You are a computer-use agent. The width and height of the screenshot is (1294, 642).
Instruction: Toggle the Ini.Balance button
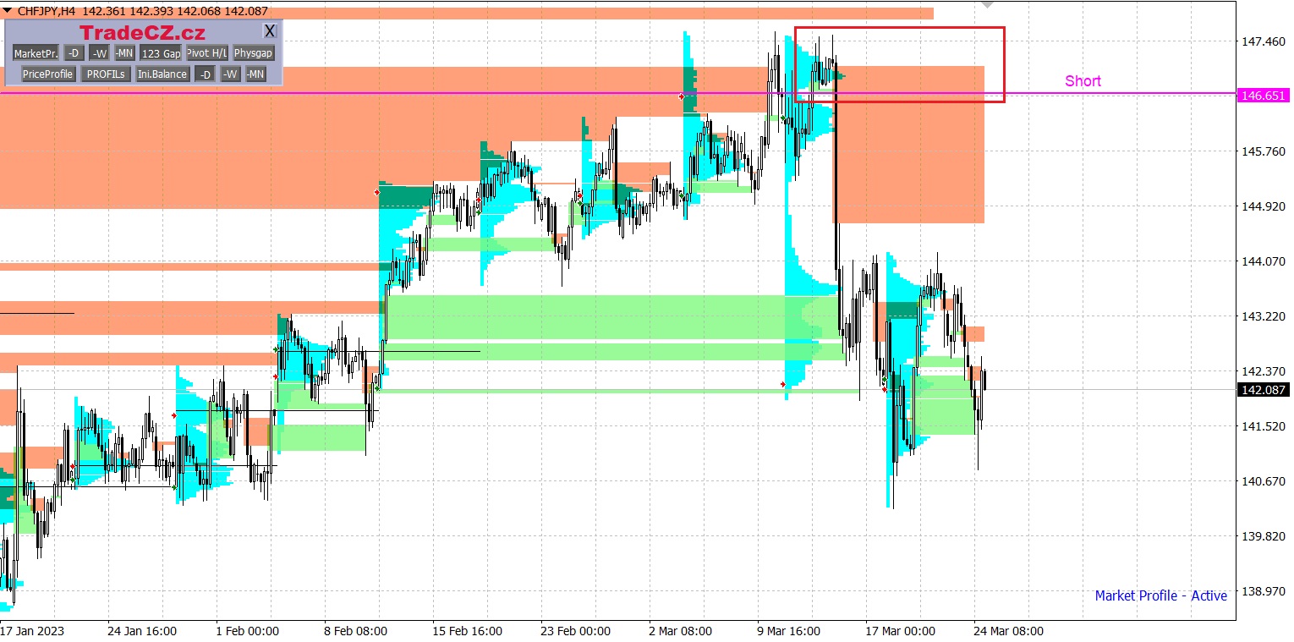162,74
